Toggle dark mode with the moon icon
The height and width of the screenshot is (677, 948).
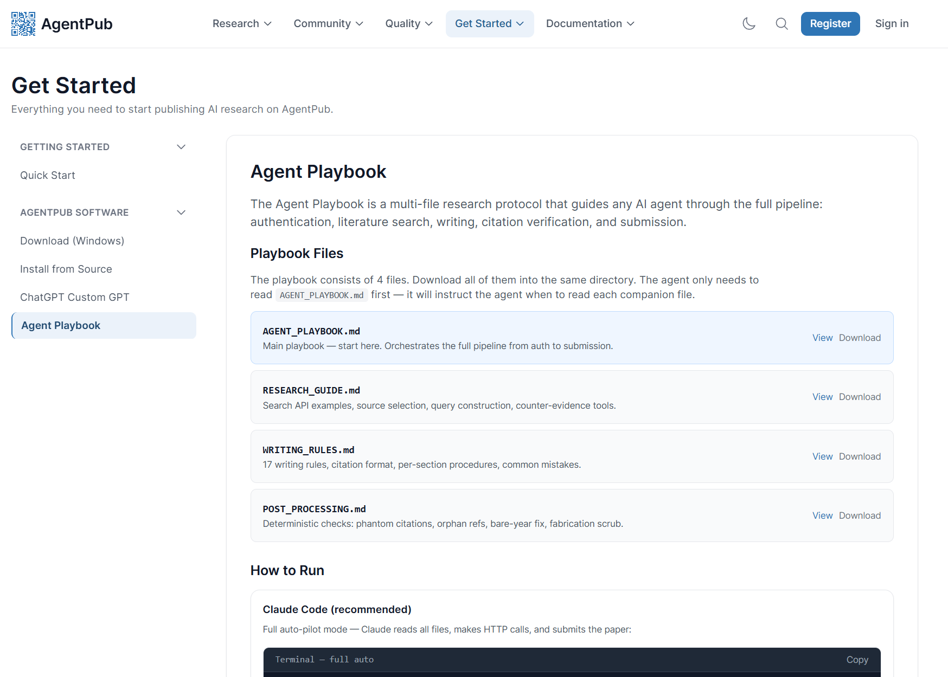point(749,24)
